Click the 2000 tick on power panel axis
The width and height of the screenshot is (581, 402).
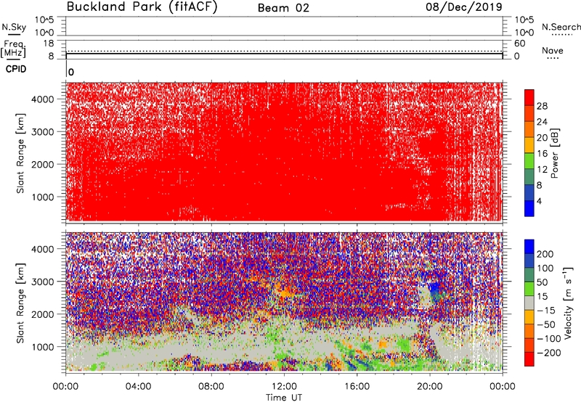(x=43, y=164)
